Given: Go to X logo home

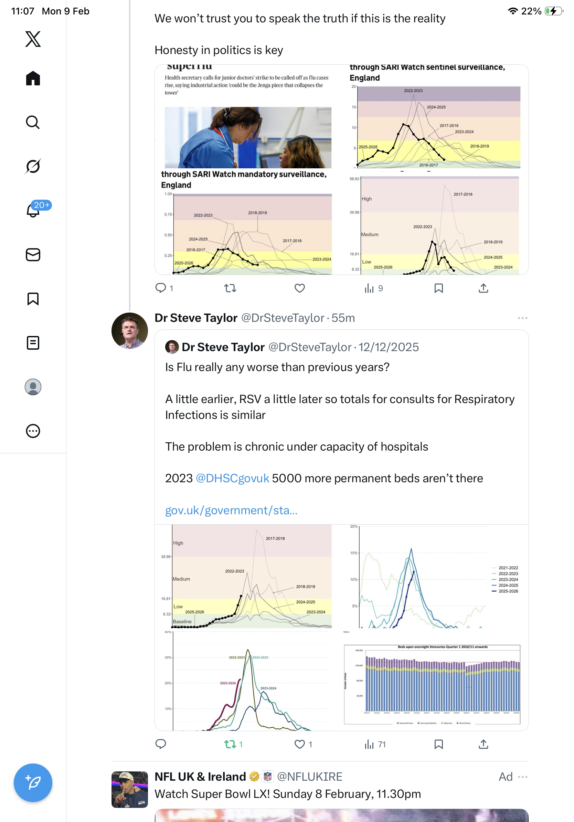Looking at the screenshot, I should click(x=33, y=39).
